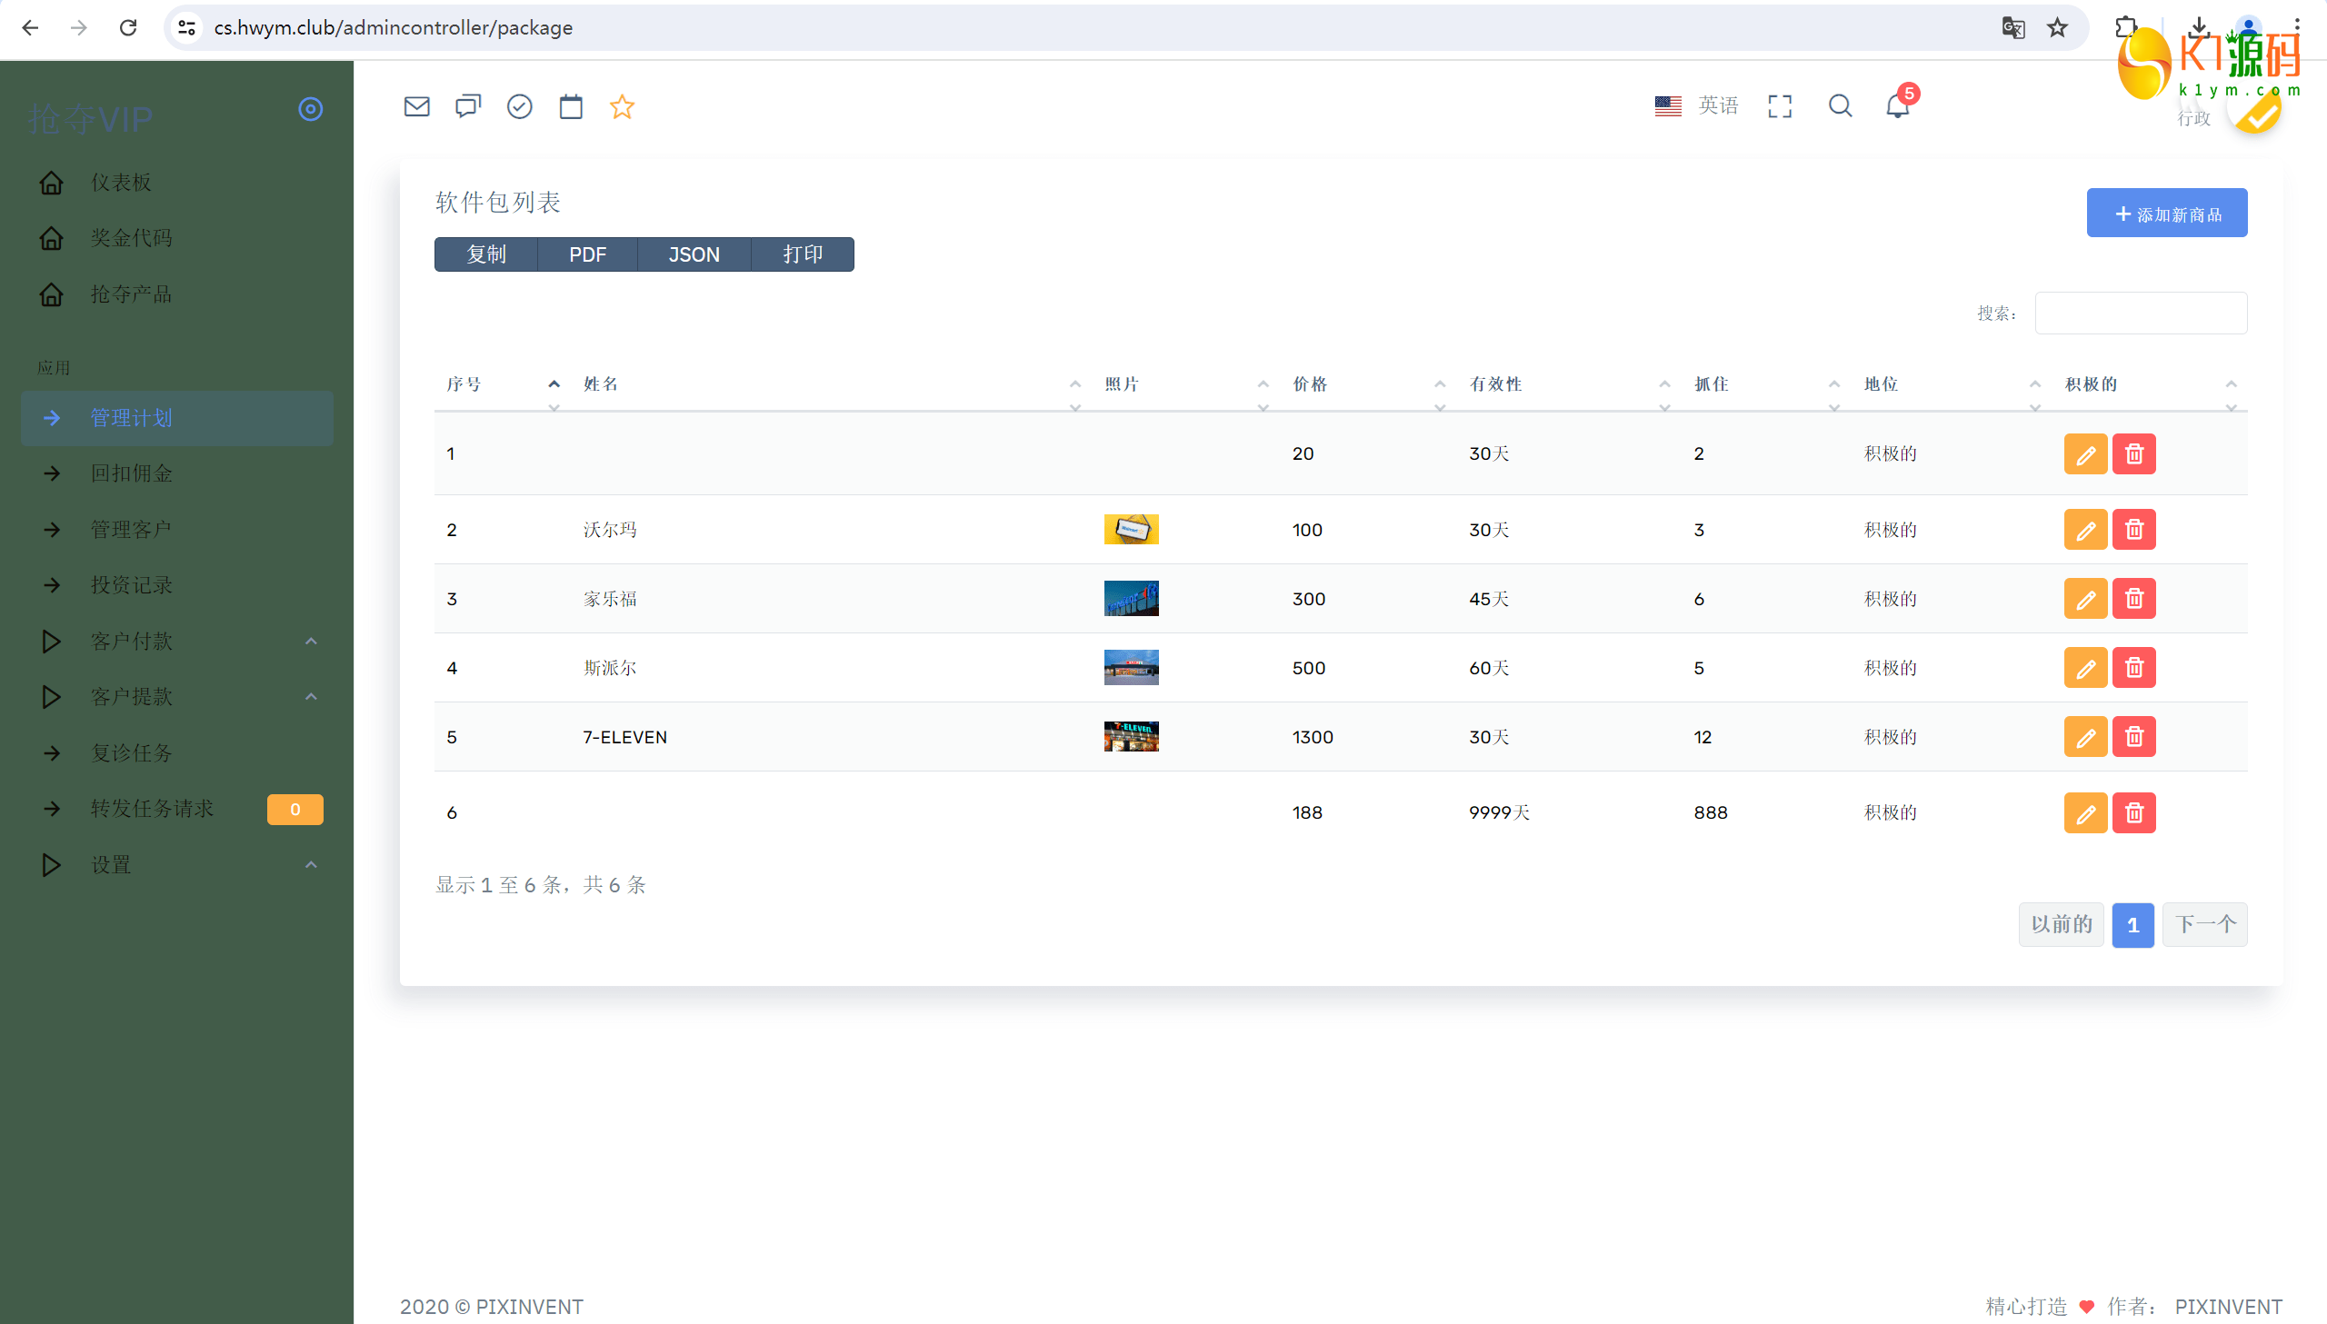
Task: Click the 搜索 input field
Action: click(2140, 313)
